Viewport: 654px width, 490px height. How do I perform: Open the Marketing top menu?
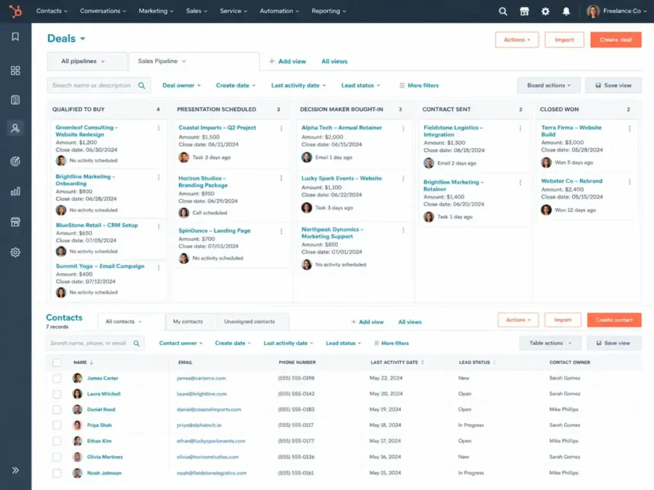click(156, 11)
